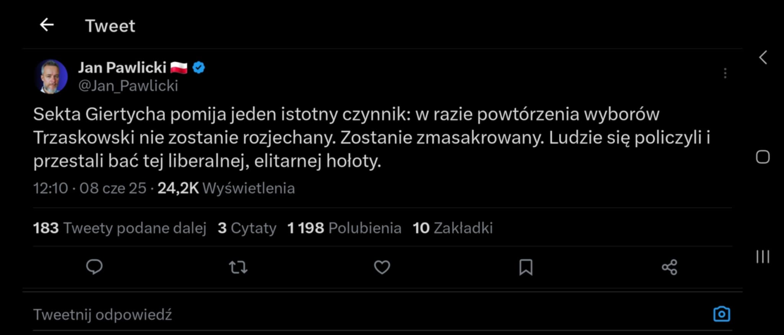Show the 1 198 Polubienia list
This screenshot has width=784, height=335.
[x=344, y=228]
